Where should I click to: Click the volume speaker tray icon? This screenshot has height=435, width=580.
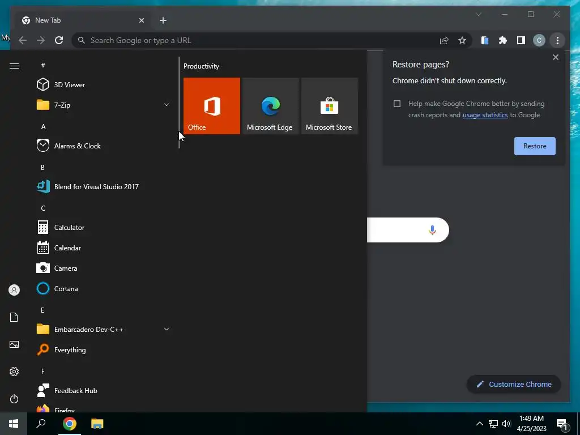click(x=506, y=424)
